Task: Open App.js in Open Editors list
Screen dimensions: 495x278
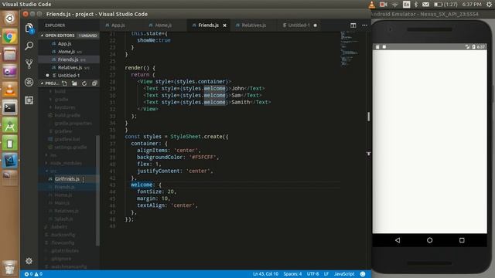Action: (64, 43)
